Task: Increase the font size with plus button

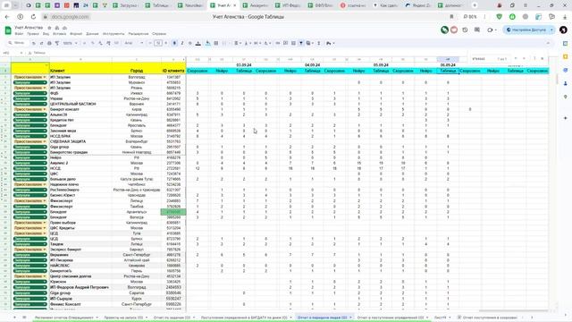Action: 166,43
